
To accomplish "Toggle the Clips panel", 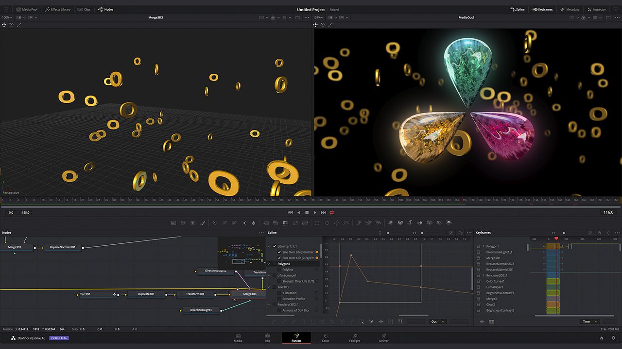I will (x=84, y=9).
